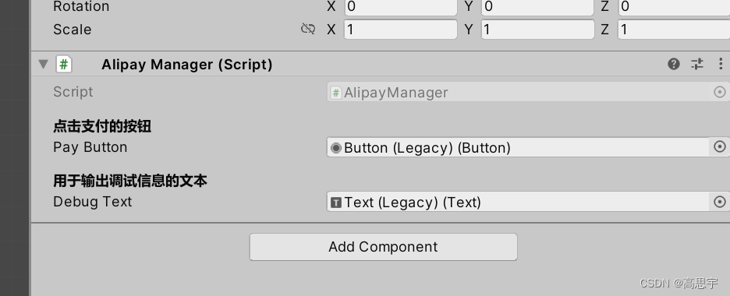Select the Text (Legacy) reference field

(x=518, y=202)
